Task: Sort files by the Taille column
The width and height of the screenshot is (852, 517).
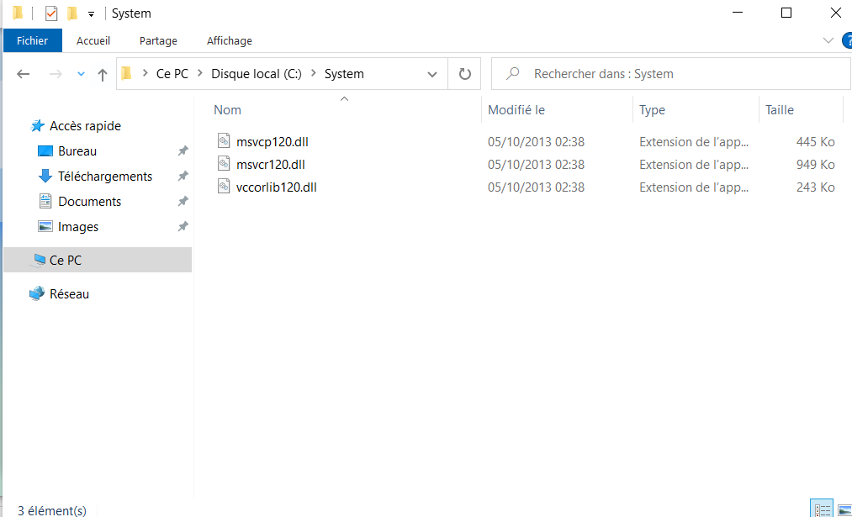Action: click(780, 110)
